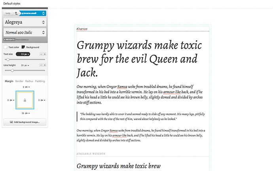This screenshot has width=273, height=171.
Task: Increase text size with plus button
Action: click(x=45, y=54)
